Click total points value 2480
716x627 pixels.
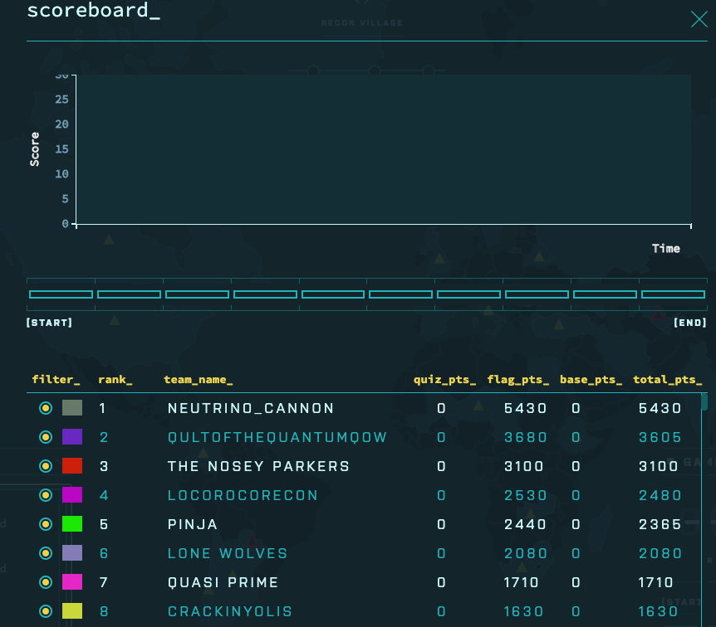(x=660, y=495)
